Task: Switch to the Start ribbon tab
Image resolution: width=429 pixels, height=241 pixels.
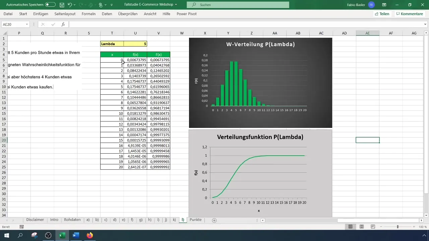Action: tap(23, 14)
